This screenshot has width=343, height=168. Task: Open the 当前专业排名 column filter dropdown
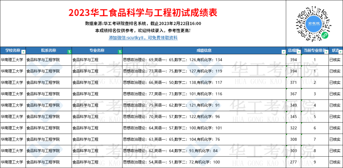click(326, 52)
